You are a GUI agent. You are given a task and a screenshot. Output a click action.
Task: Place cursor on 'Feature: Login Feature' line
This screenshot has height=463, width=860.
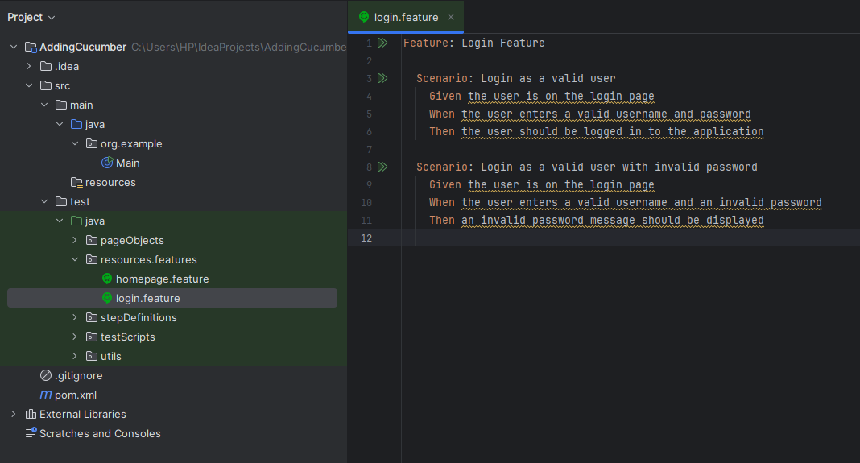(x=473, y=43)
